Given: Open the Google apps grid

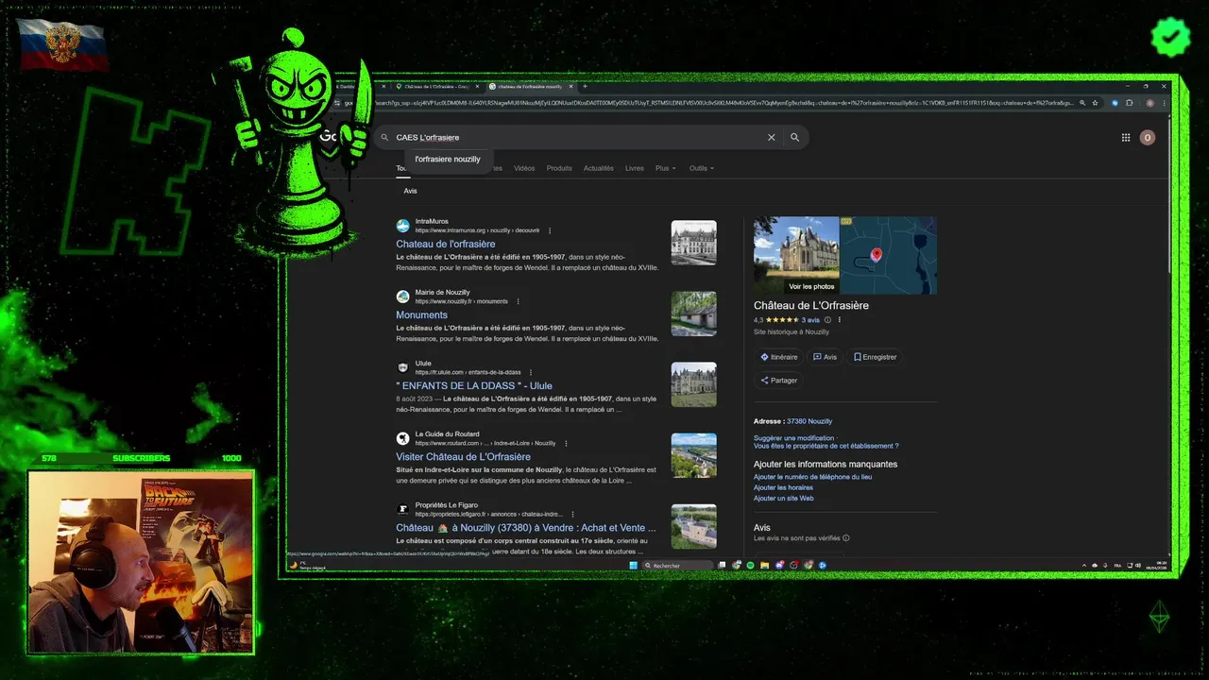Looking at the screenshot, I should pos(1126,137).
